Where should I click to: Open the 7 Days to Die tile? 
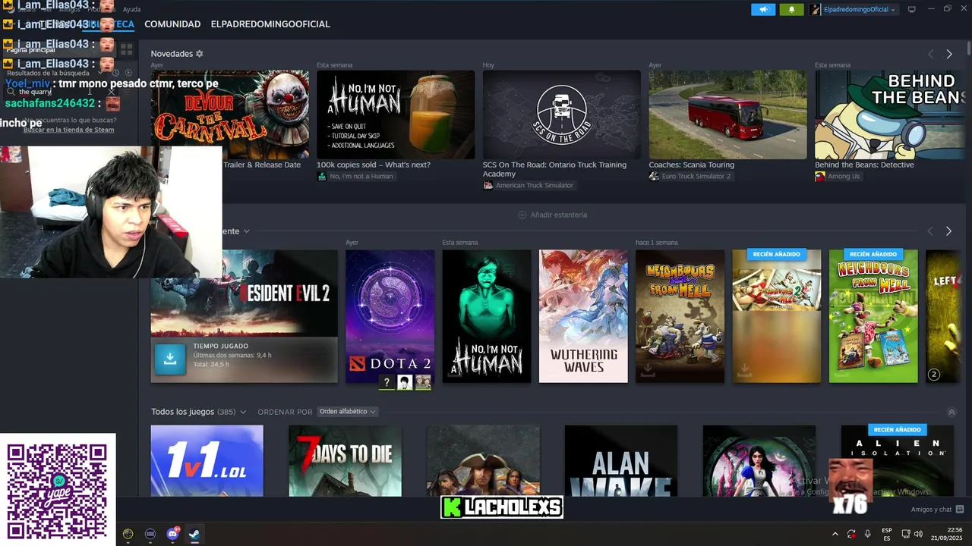coord(345,460)
